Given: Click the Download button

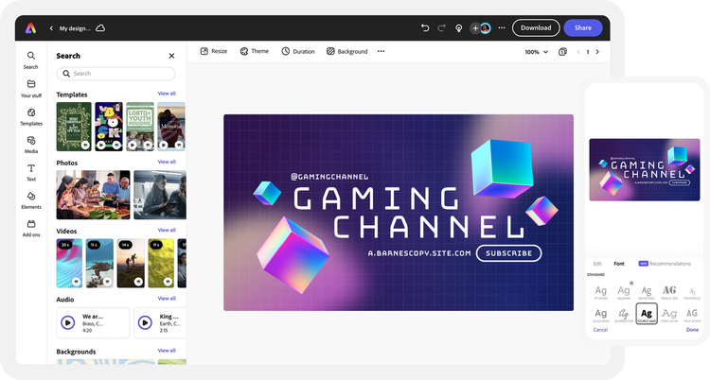Looking at the screenshot, I should pos(536,28).
